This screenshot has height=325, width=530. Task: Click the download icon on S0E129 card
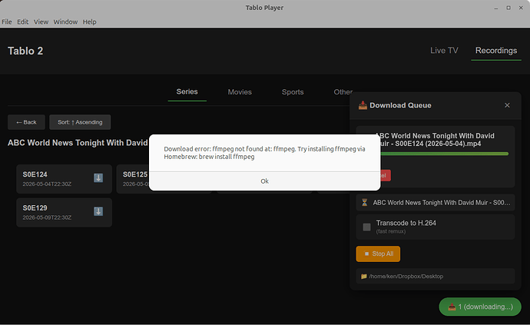98,211
